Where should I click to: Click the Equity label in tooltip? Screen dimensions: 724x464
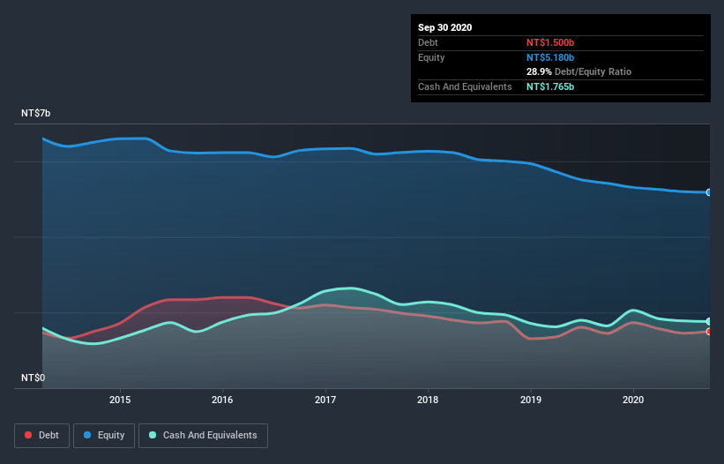pos(431,57)
